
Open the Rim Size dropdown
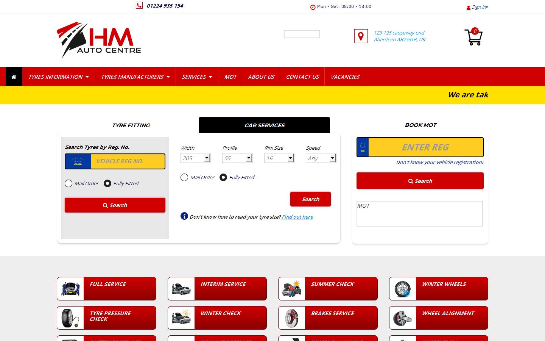pyautogui.click(x=279, y=158)
